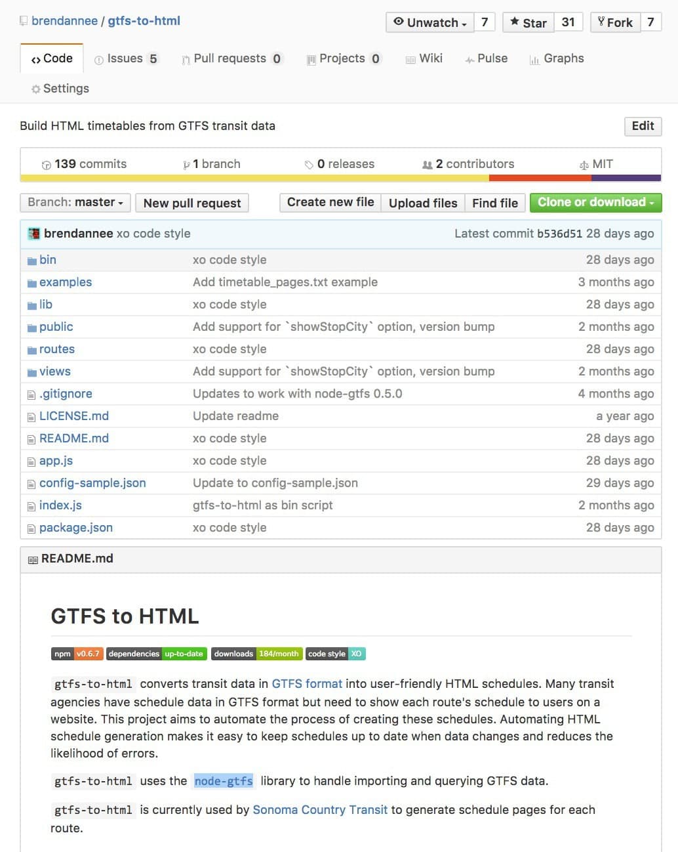Click Upload files button
678x852 pixels.
[423, 203]
